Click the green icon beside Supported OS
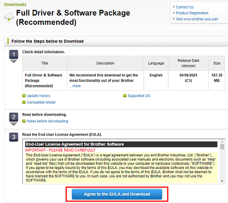The width and height of the screenshot is (228, 203). coord(125,96)
